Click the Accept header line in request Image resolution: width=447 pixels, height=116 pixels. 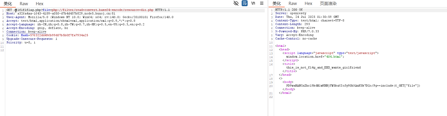pos(71,21)
